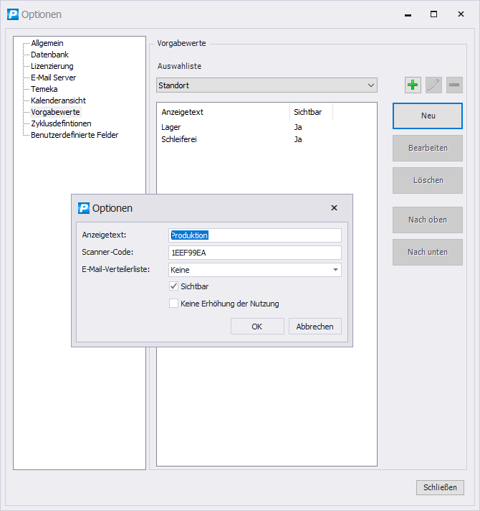Go to Lizenzierung in the tree
480x511 pixels.
pyautogui.click(x=52, y=66)
